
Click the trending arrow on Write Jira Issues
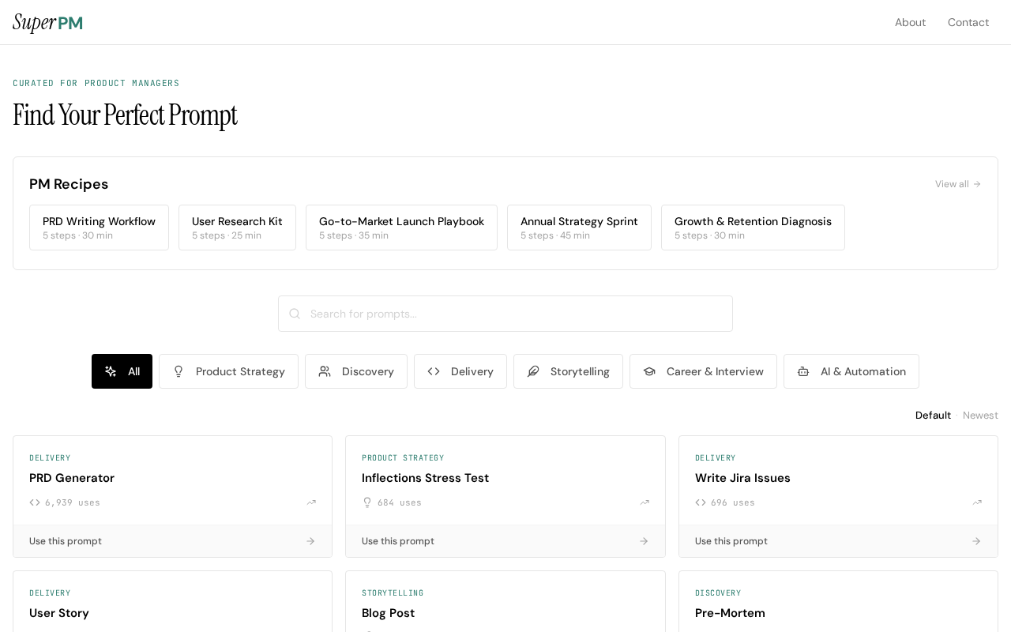[977, 502]
